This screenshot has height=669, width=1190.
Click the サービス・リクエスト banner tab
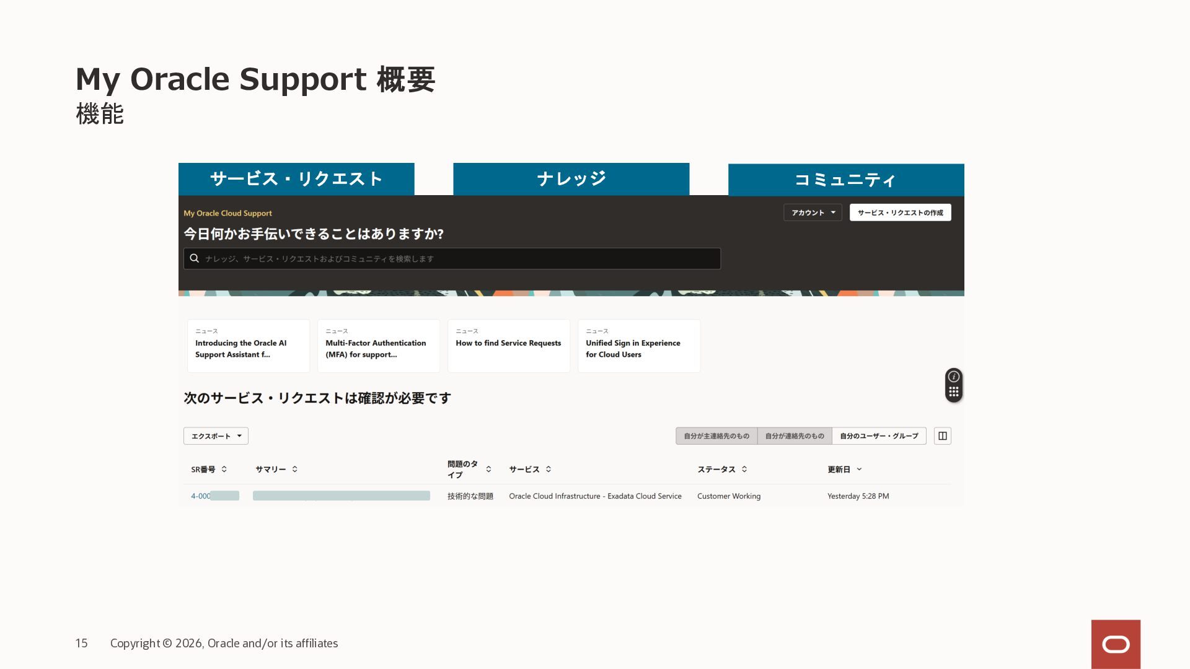tap(296, 179)
